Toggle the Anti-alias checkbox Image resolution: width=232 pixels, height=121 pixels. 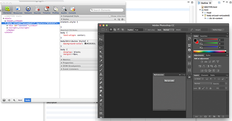pyautogui.click(x=146, y=30)
